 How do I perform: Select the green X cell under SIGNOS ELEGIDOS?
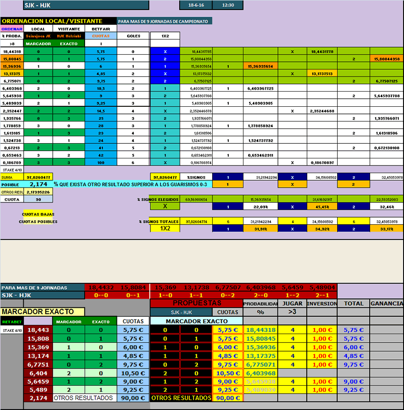pos(165,207)
